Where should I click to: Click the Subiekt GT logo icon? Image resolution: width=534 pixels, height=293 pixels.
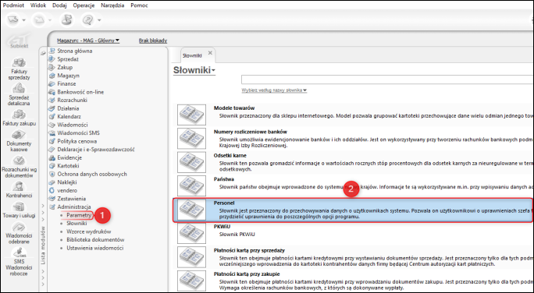pos(19,41)
